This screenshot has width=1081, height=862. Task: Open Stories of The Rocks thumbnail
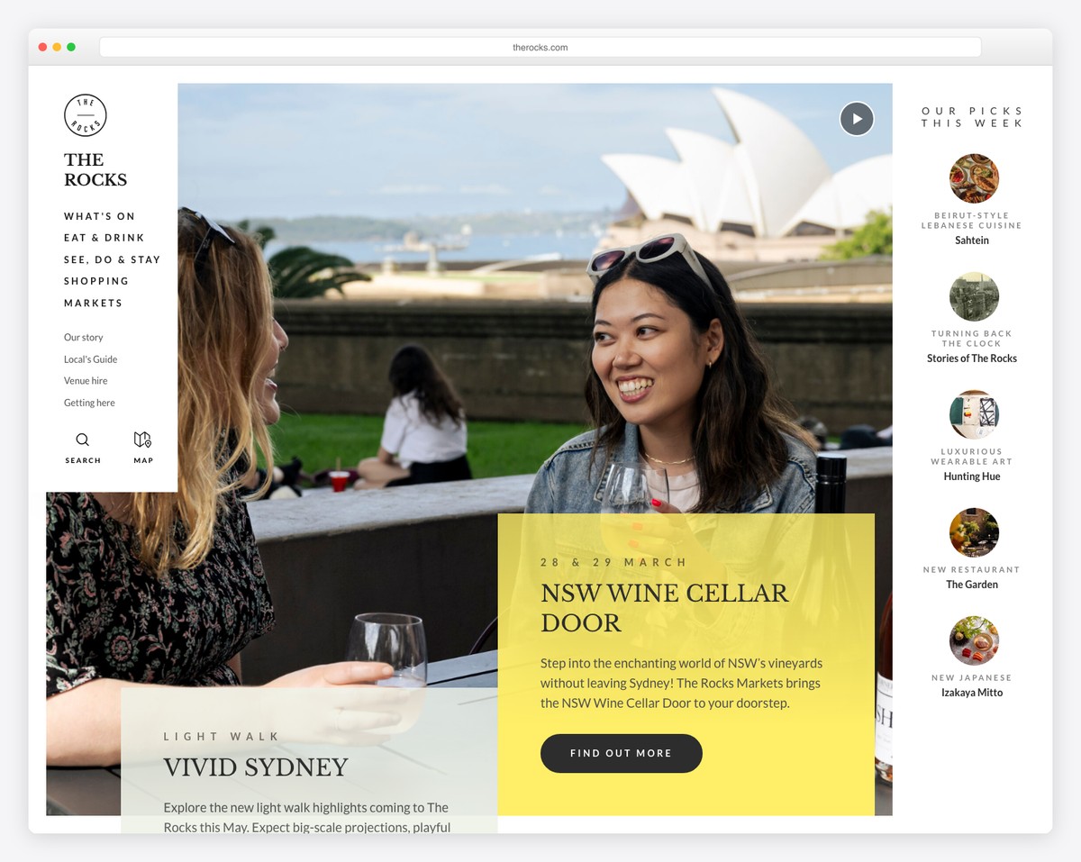point(974,296)
